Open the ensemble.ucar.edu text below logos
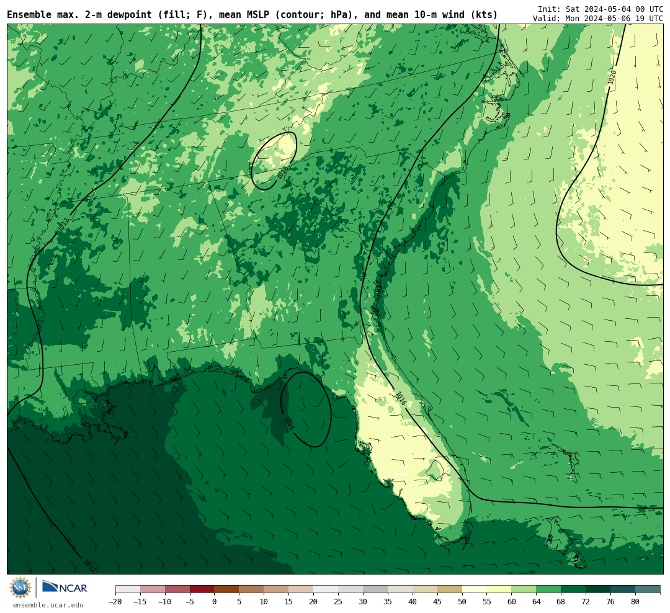Viewport: 670px width, 613px height. click(x=48, y=605)
